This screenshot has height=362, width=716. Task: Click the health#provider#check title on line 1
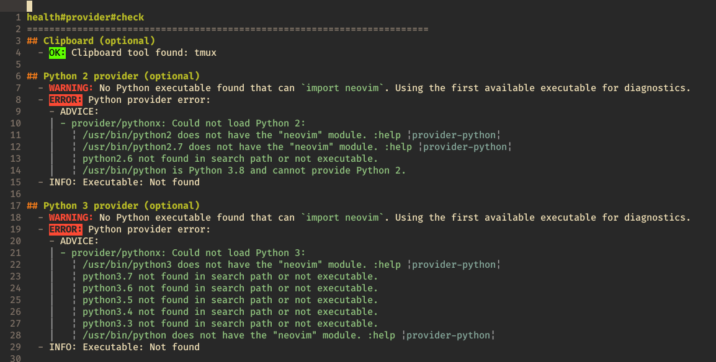pyautogui.click(x=86, y=17)
